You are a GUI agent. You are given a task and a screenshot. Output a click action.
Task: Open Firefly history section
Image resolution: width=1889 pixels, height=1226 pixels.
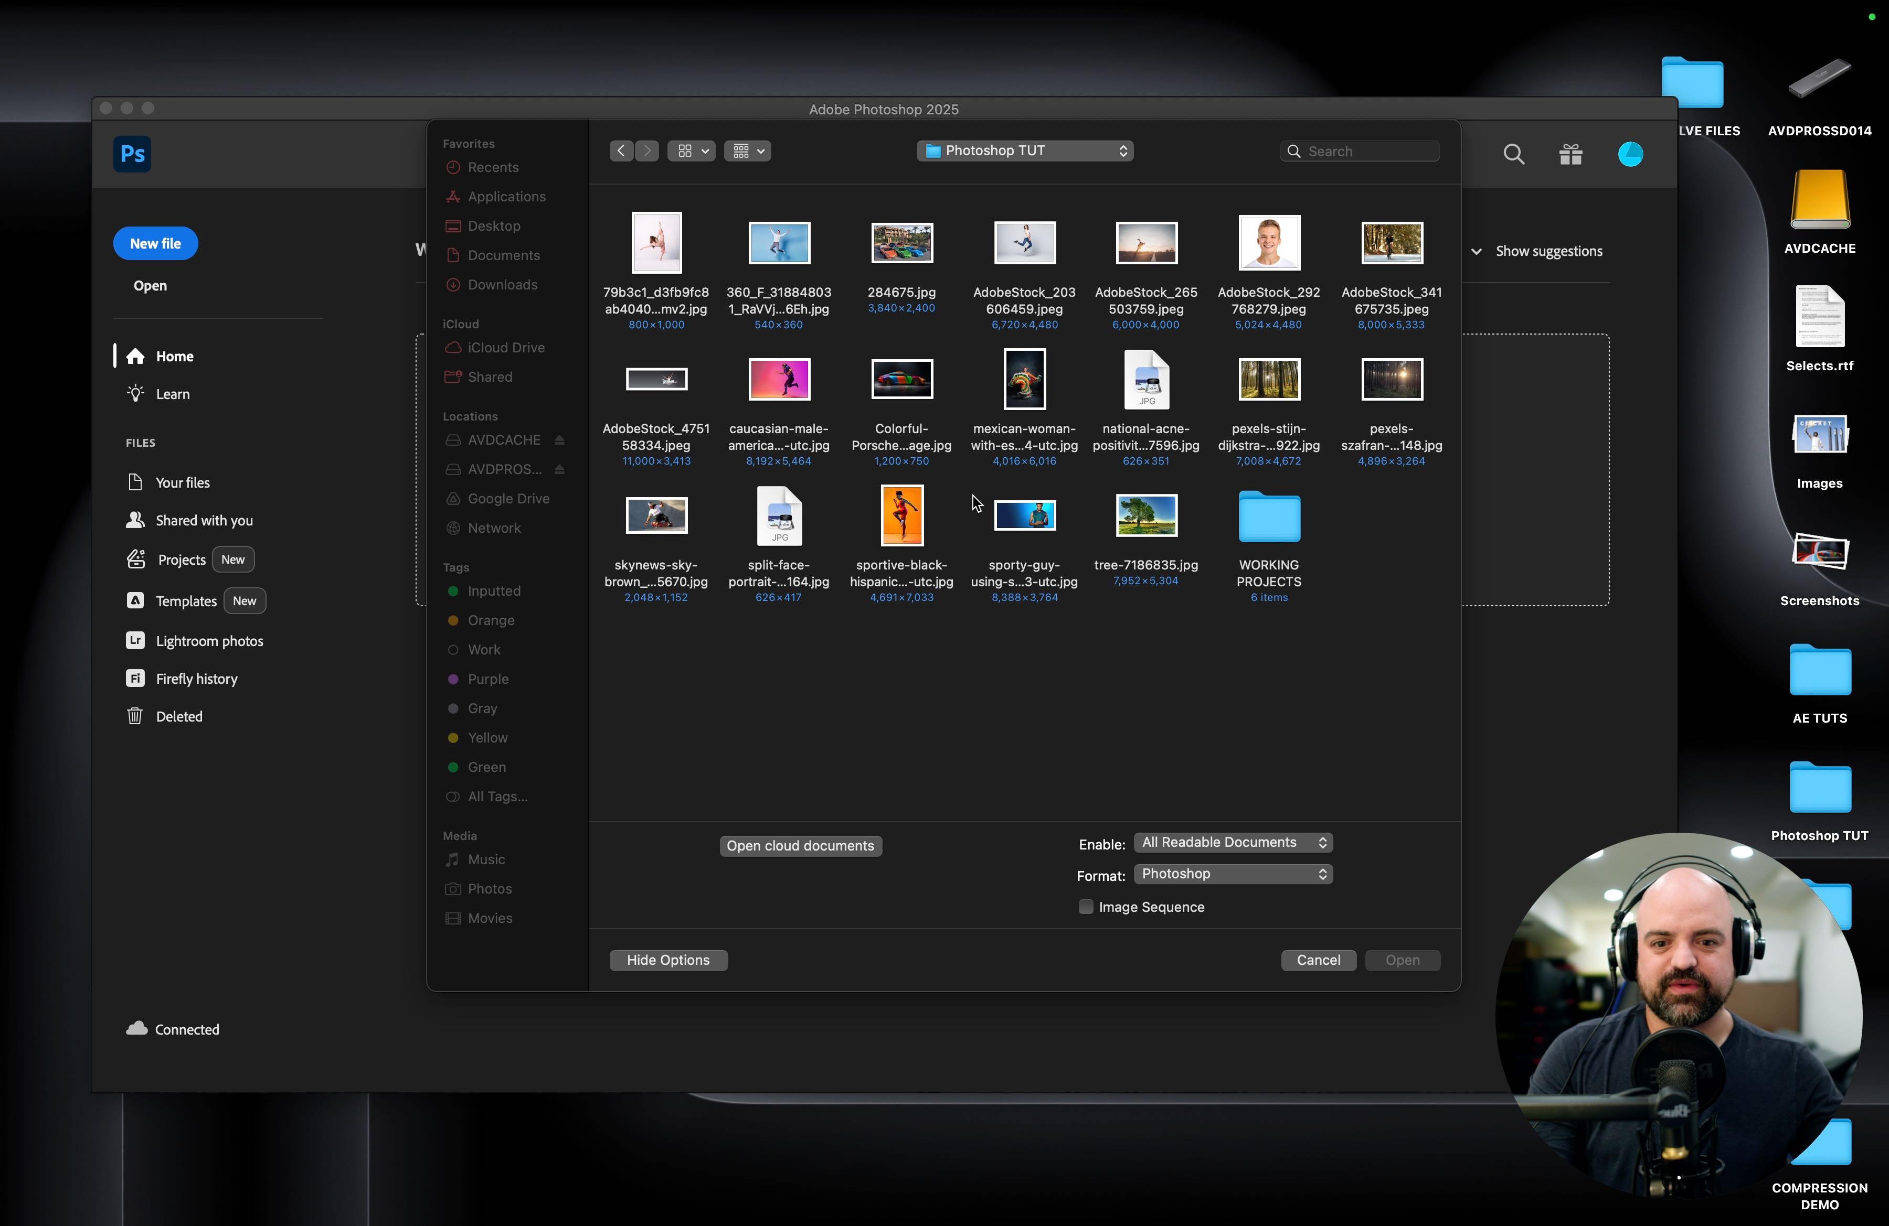[x=196, y=679]
